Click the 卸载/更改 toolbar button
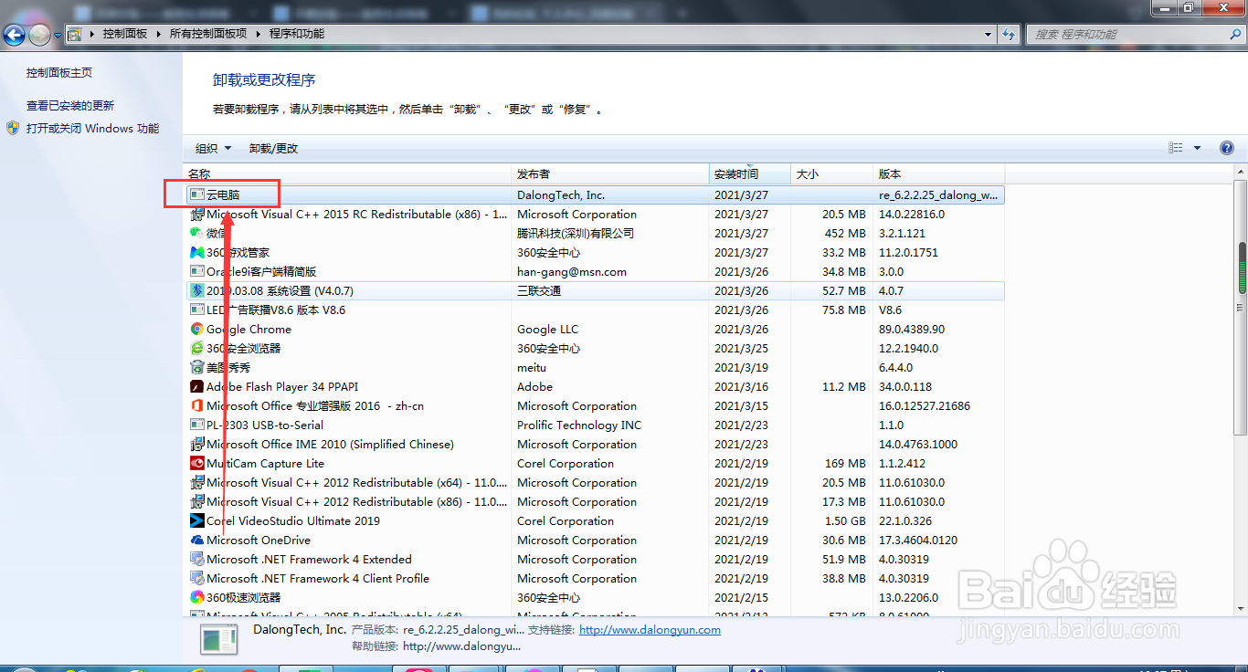Screen dimensions: 1248x672 pyautogui.click(x=274, y=148)
